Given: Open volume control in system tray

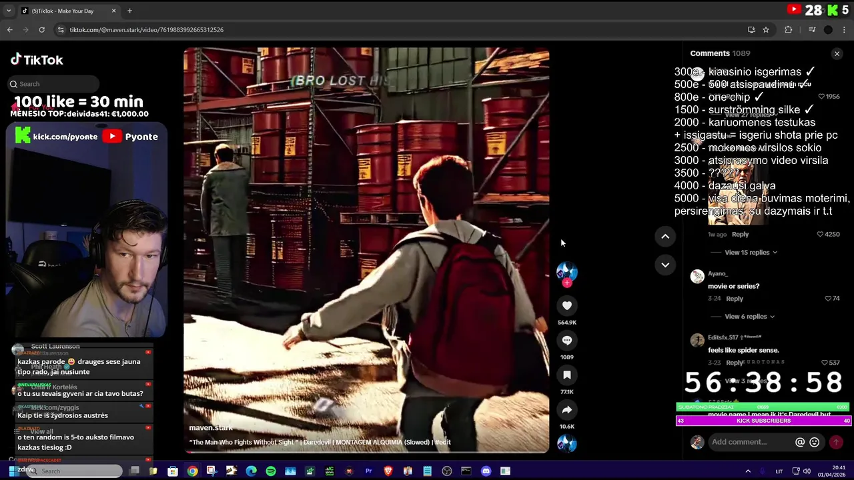Looking at the screenshot, I should (x=807, y=471).
